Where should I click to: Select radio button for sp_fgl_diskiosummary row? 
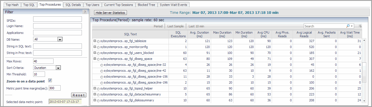[x=98, y=101]
